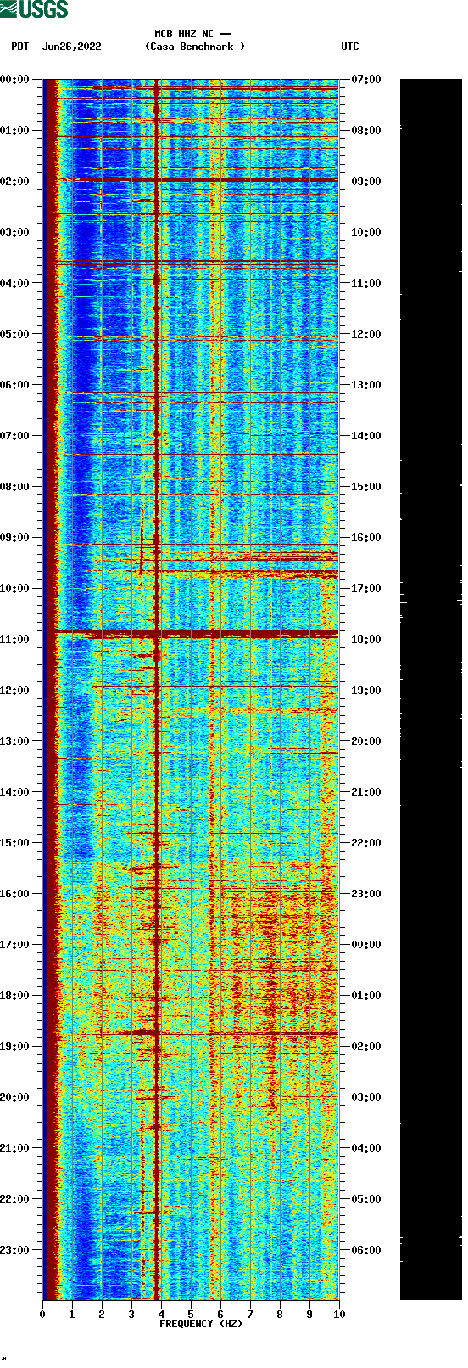Click the 07:00 label on PDT axis
Screen dimensions: 468x1368
coord(15,436)
